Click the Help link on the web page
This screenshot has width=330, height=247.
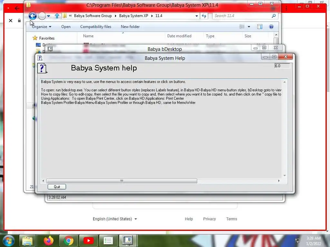(x=189, y=219)
